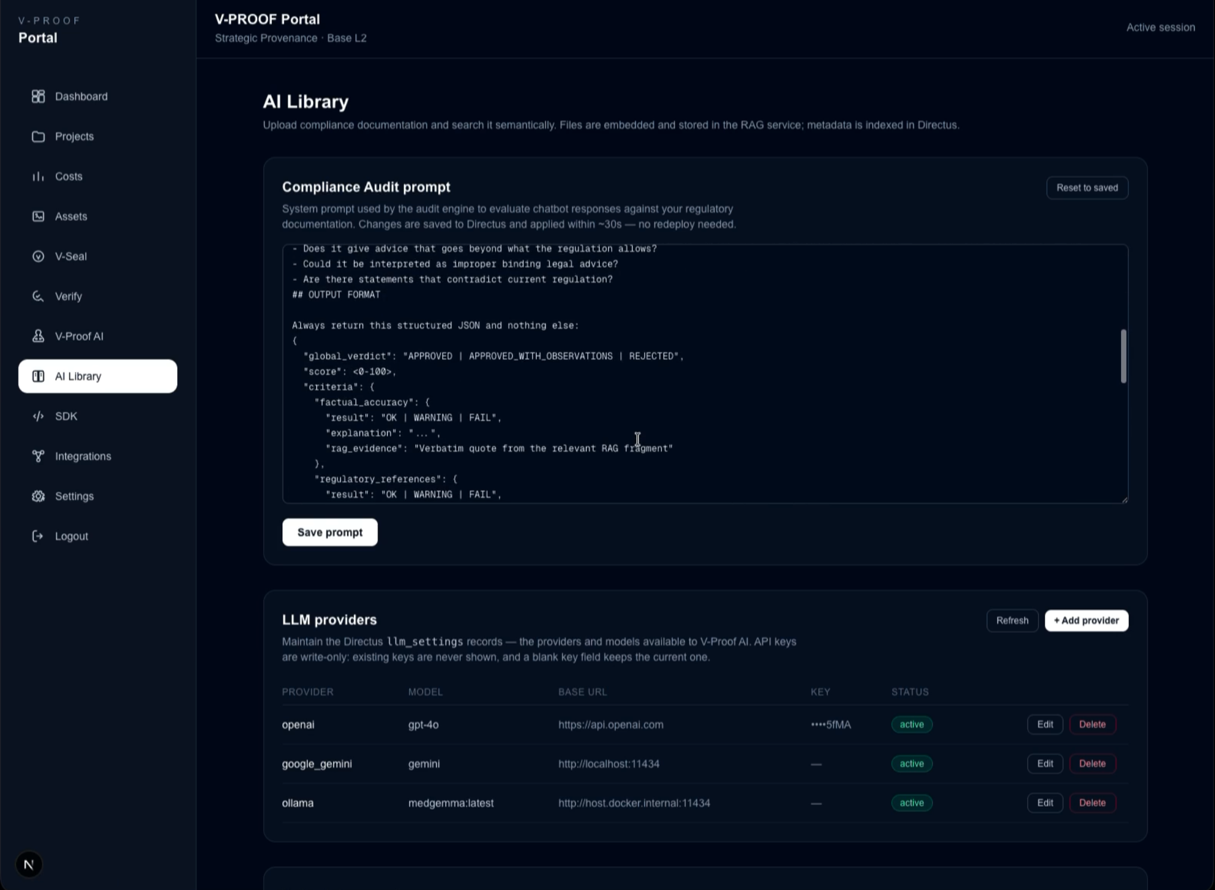Click the SDK code brackets icon
The image size is (1215, 890).
tap(38, 416)
